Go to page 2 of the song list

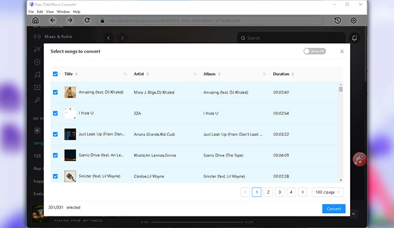[x=268, y=192]
